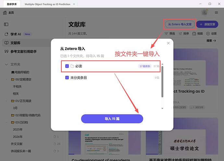Select the 2026年 subfolder
This screenshot has height=161, width=224.
(x=18, y=137)
